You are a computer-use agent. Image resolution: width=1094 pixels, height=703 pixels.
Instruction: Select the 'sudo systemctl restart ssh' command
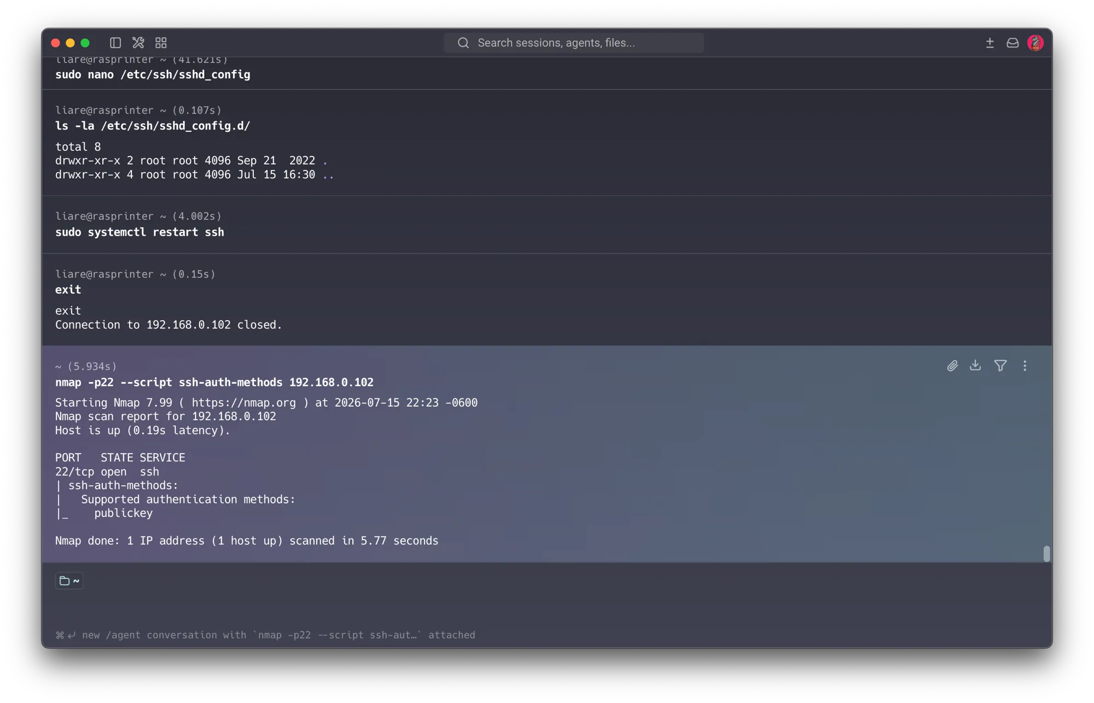tap(139, 232)
